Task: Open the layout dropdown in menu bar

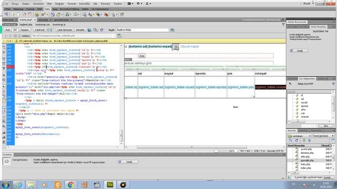Action: point(130,4)
